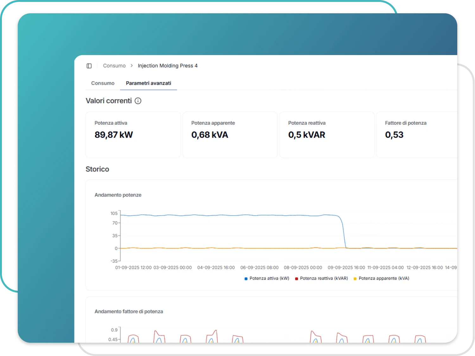
Task: Click the Andamento fattore di potenza title
Action: pos(129,312)
